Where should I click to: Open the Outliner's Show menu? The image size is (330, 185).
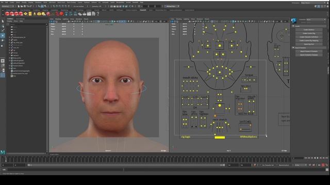[16, 21]
